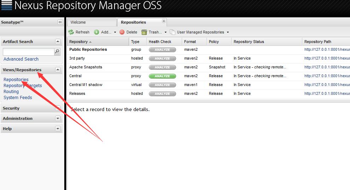The width and height of the screenshot is (350, 190).
Task: Open the Central repository path URL
Action: [x=327, y=76]
